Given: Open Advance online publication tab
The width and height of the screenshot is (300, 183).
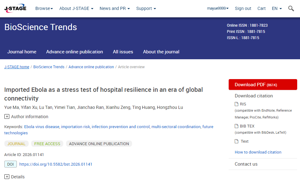Looking at the screenshot, I should pyautogui.click(x=74, y=52).
